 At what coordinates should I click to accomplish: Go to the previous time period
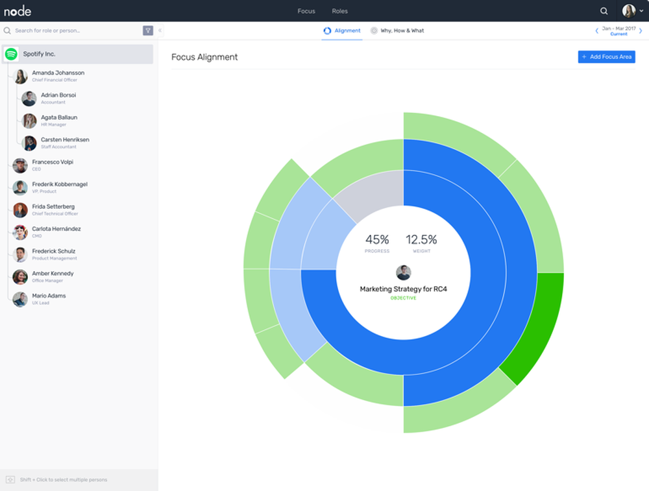pyautogui.click(x=596, y=30)
